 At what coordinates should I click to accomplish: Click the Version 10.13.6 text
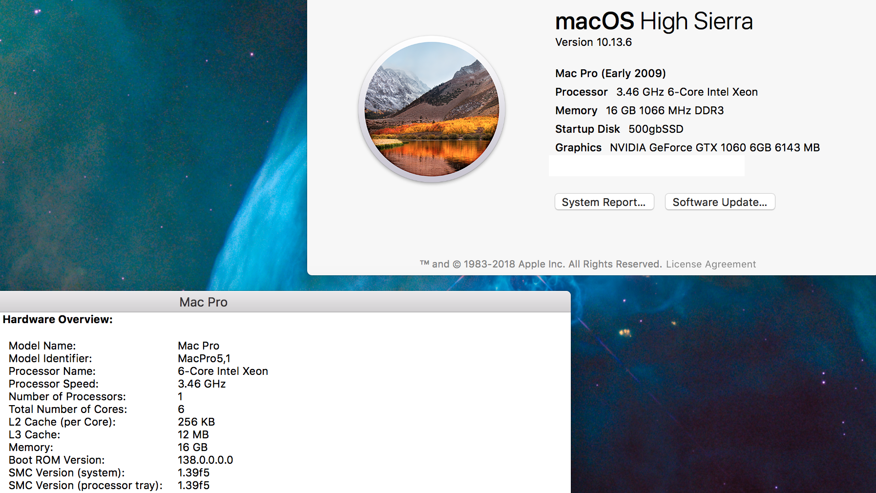point(593,42)
